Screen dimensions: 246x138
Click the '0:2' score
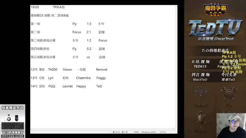click(89, 49)
